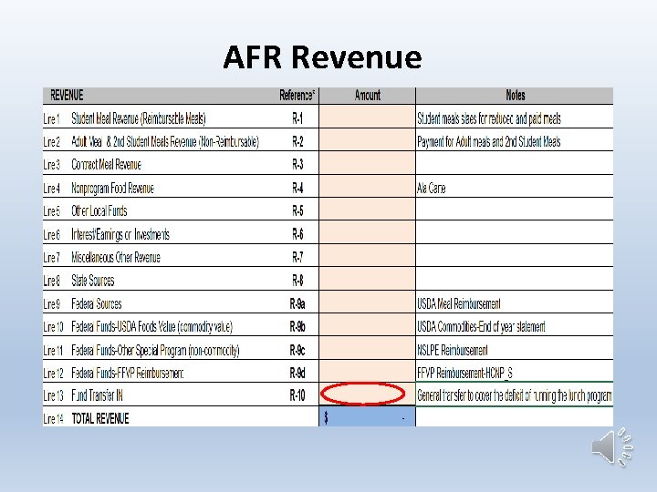Click the Amount cell for Line 1
Image resolution: width=657 pixels, height=492 pixels.
[x=367, y=117]
